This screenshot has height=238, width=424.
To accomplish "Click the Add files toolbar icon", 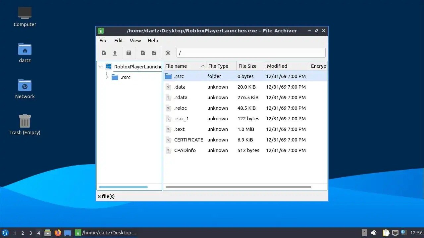I will pos(143,53).
